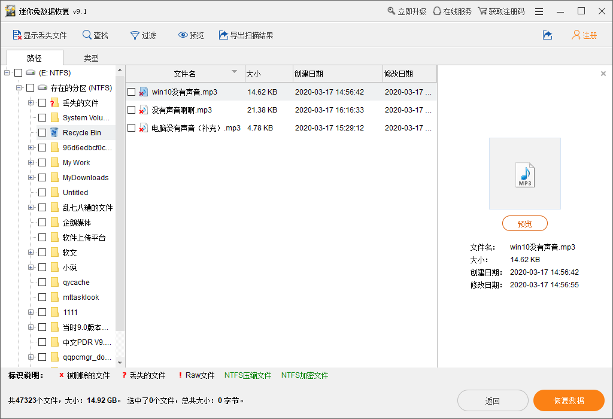Screen dimensions: 613x419
Task: Open the hamburger menu in title bar
Action: pos(539,12)
